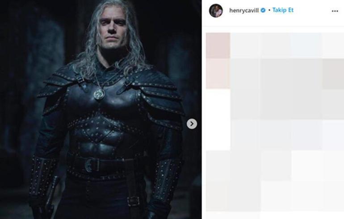Click the henrycavill username

[244, 10]
